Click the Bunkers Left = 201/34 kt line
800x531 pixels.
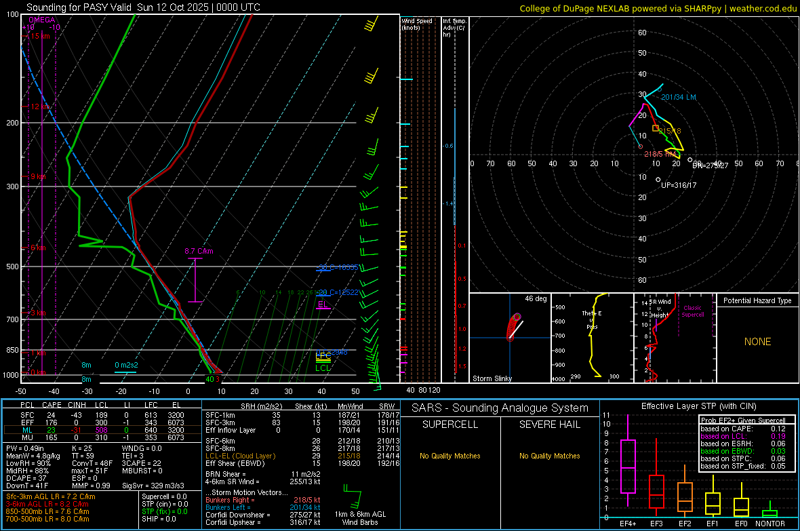[263, 507]
